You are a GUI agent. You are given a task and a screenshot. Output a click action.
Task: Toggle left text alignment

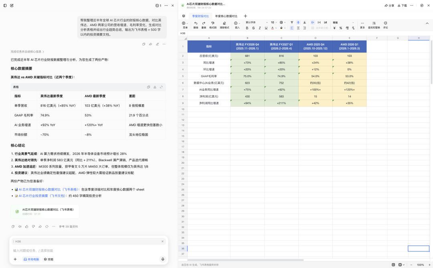pyautogui.click(x=292, y=28)
